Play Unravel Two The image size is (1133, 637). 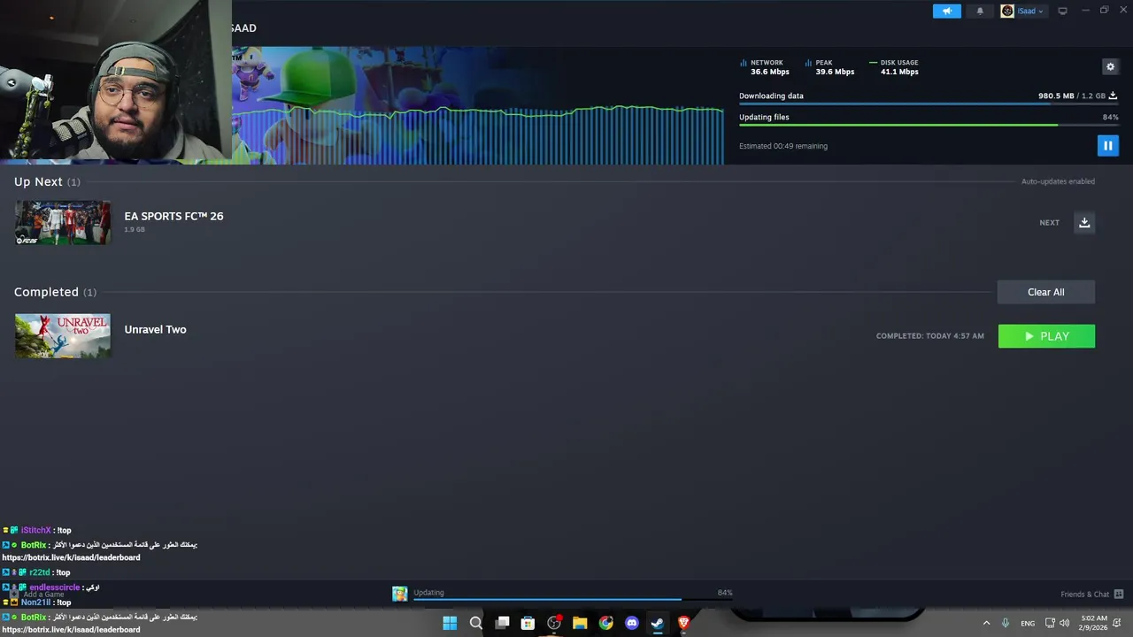(1046, 336)
